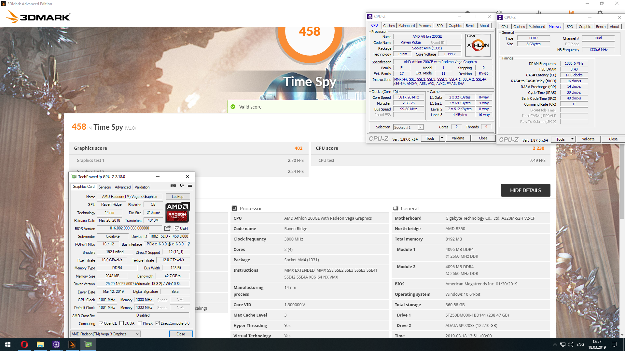
Task: Click the Graphics score value 402
Action: pyautogui.click(x=299, y=148)
